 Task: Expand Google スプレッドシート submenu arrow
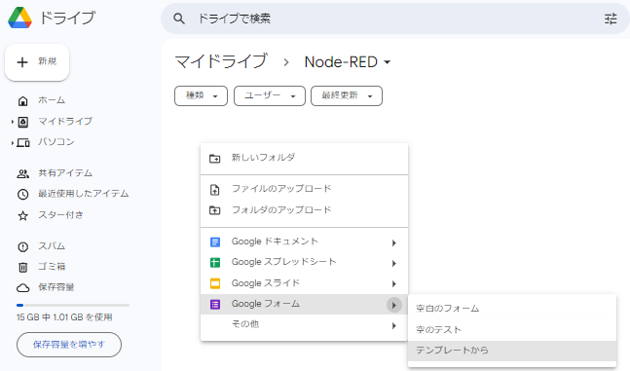tap(394, 263)
